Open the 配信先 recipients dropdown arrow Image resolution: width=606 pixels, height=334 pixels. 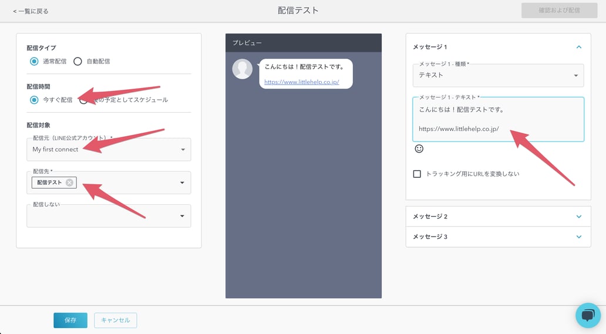click(182, 183)
